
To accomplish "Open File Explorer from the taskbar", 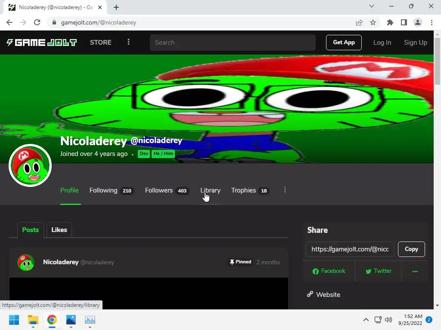I will click(33, 320).
